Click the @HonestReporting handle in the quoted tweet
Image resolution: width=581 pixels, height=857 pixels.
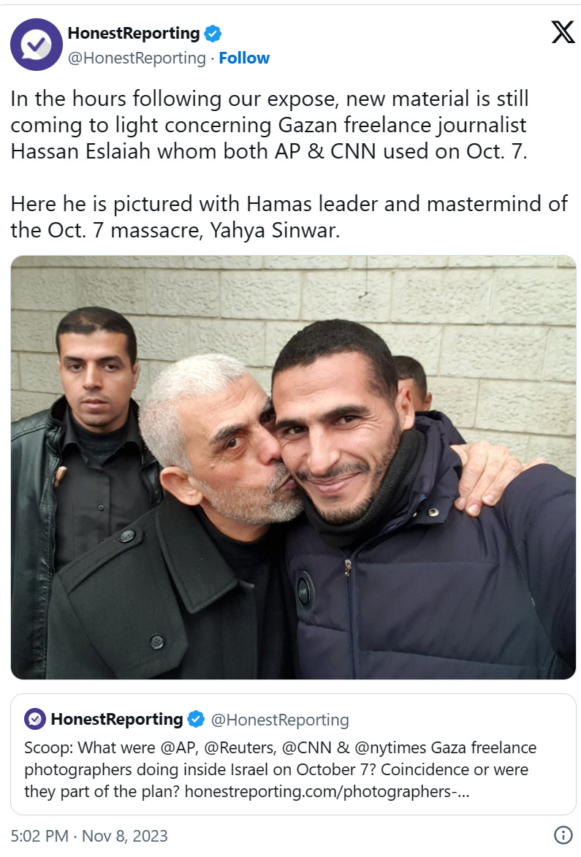pyautogui.click(x=280, y=720)
